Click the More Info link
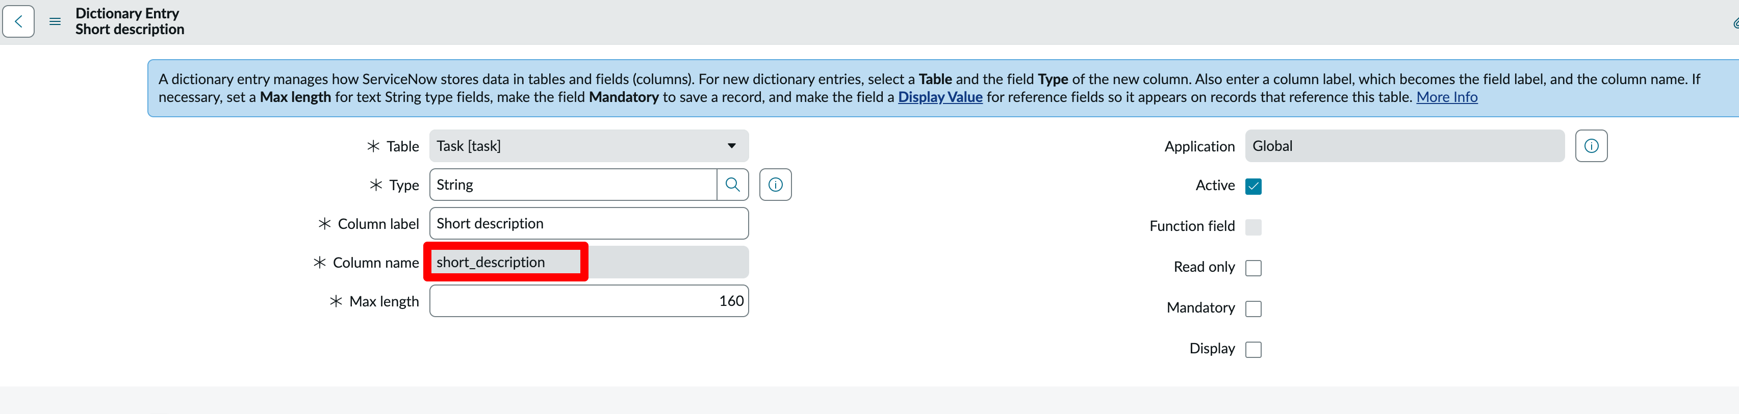1739x414 pixels. tap(1446, 97)
